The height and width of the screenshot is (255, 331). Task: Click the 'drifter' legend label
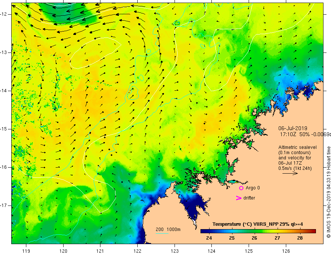(x=249, y=198)
